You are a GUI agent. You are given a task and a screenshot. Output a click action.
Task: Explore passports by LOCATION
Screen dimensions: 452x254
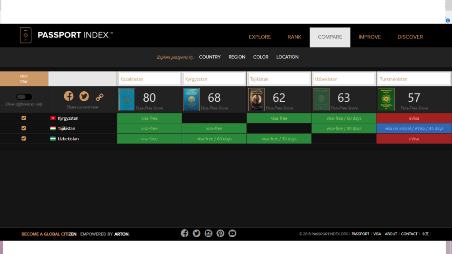[287, 57]
